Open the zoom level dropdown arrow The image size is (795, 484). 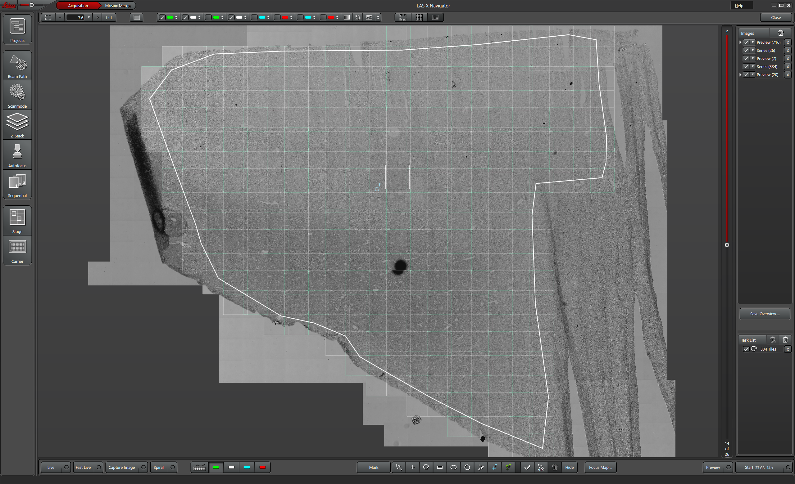click(89, 17)
